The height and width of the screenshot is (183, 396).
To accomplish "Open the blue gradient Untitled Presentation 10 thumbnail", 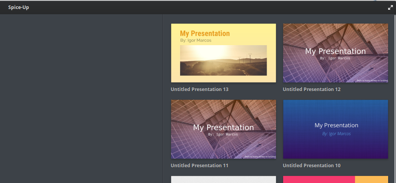I will coord(335,129).
